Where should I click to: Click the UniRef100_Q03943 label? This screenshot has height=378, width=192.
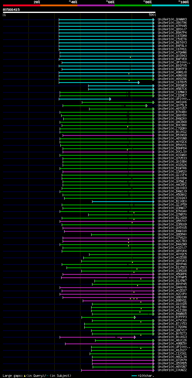[172, 56]
